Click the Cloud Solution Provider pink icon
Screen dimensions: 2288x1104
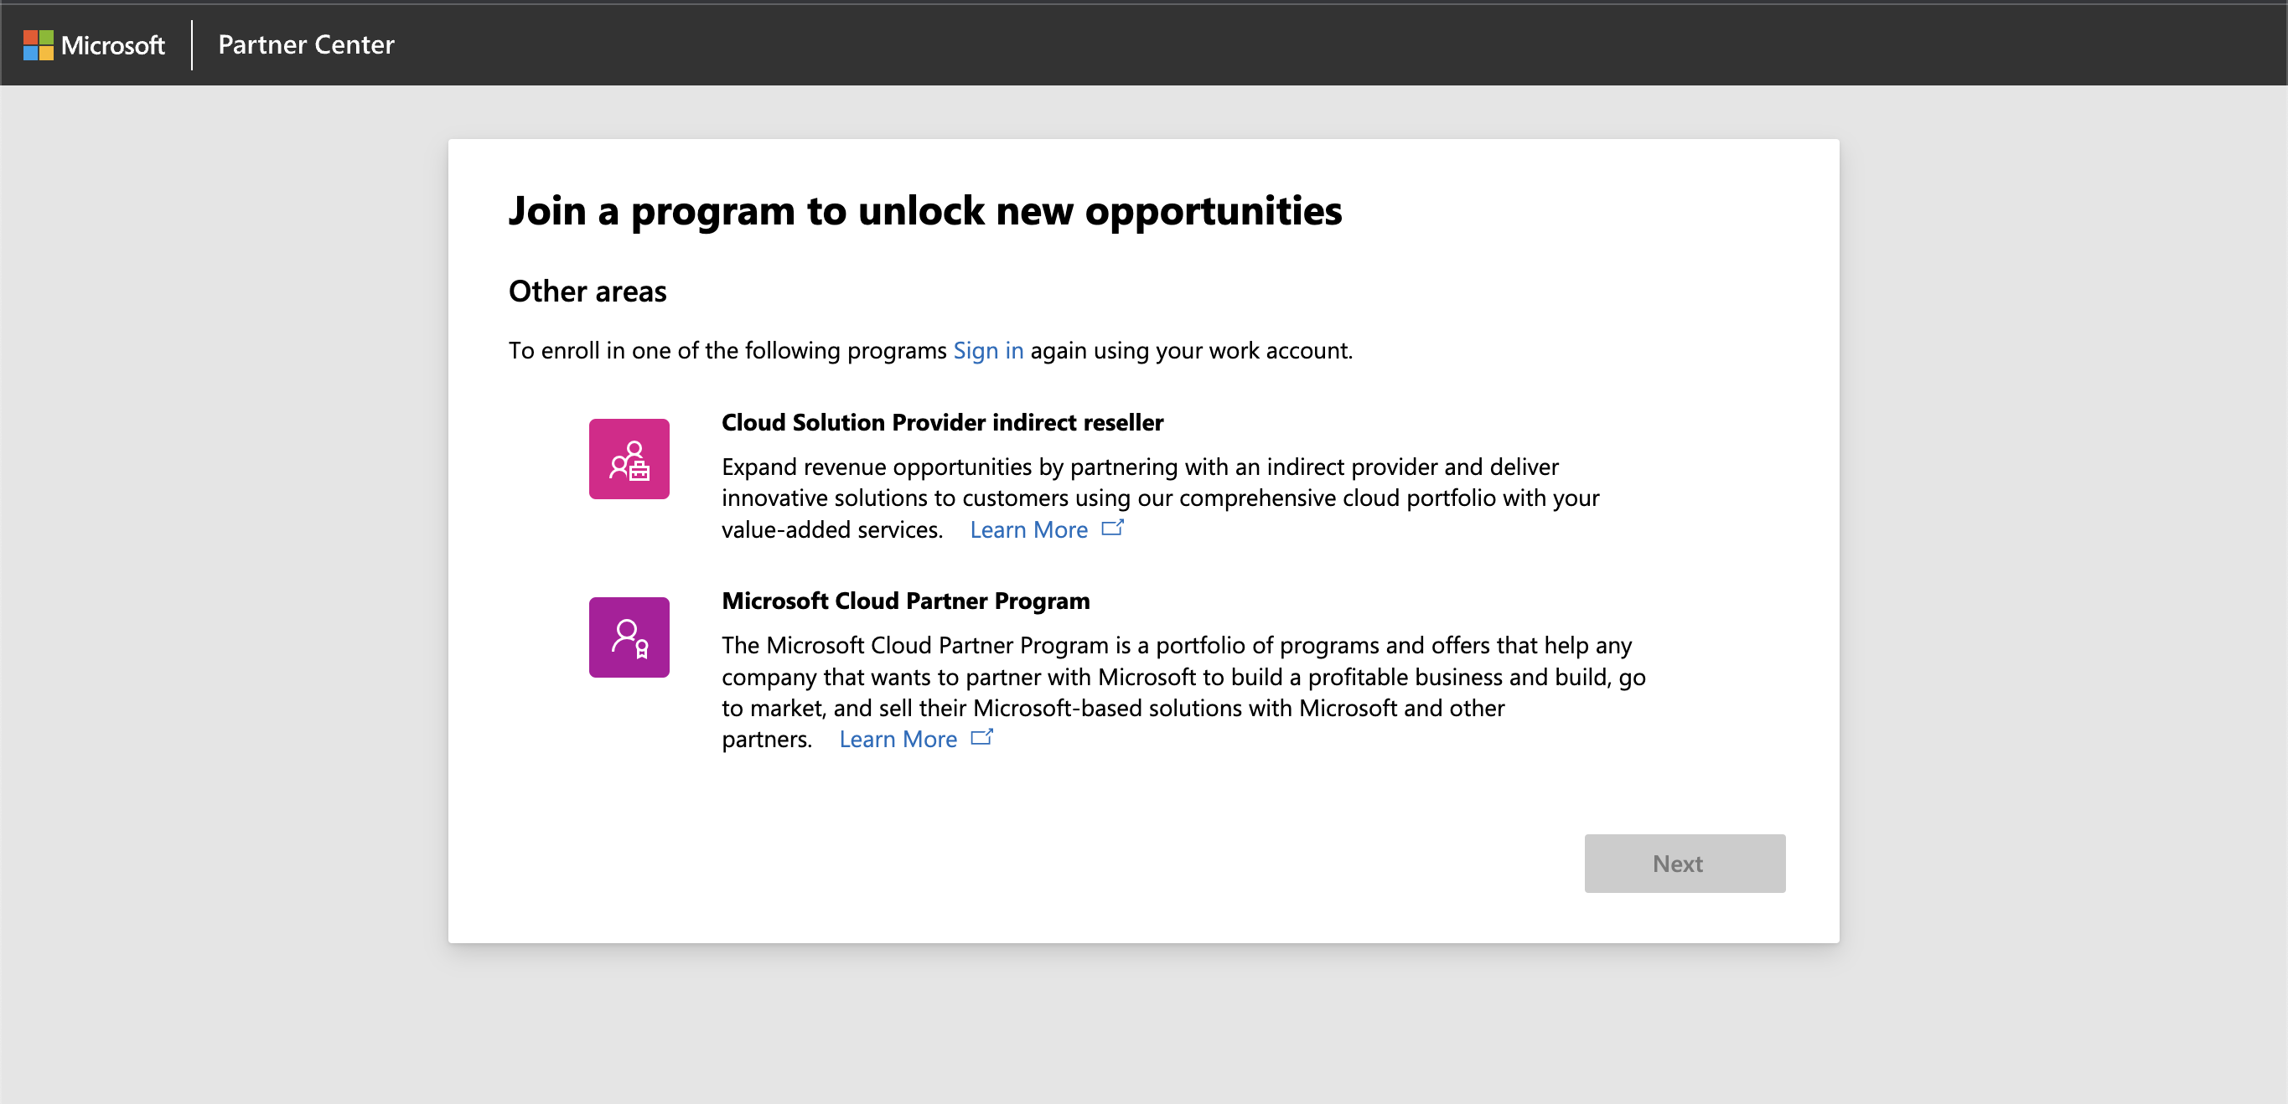[629, 459]
